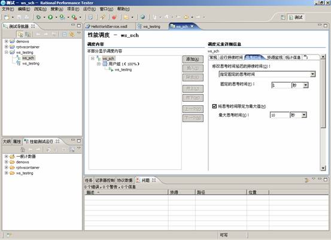Maximize the Test Navigator panel
331x240 pixels.
[79, 26]
